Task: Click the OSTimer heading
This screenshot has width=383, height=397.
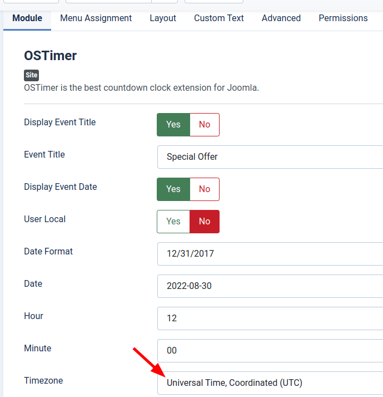Action: (x=51, y=56)
